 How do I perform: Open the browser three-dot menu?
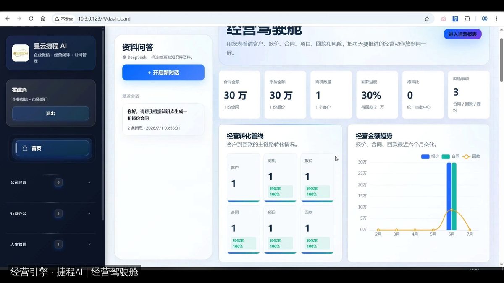click(x=496, y=19)
